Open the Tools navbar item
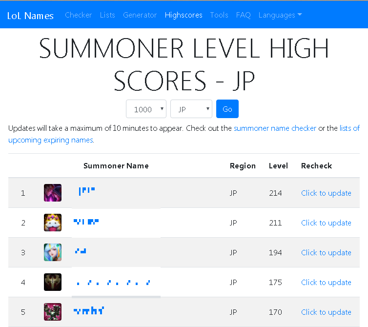The height and width of the screenshot is (327, 368). [219, 15]
